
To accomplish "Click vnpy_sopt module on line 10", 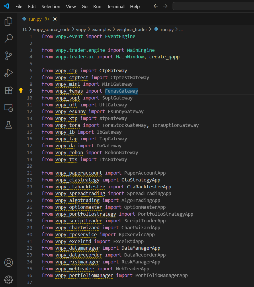I will tap(68, 98).
